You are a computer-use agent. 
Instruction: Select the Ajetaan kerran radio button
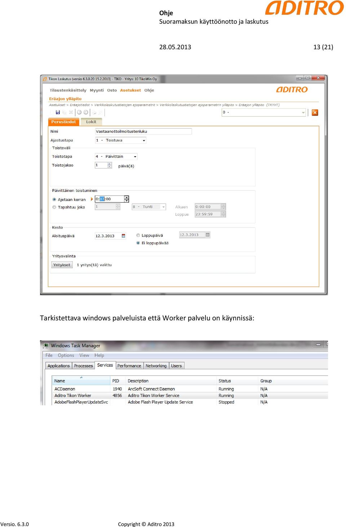tap(54, 199)
